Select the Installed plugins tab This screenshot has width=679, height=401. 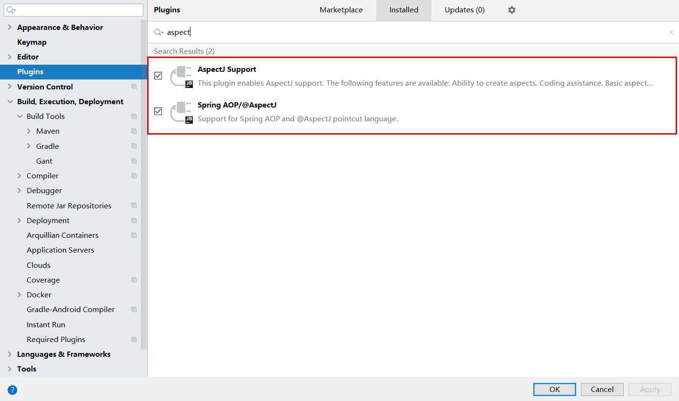pyautogui.click(x=404, y=10)
